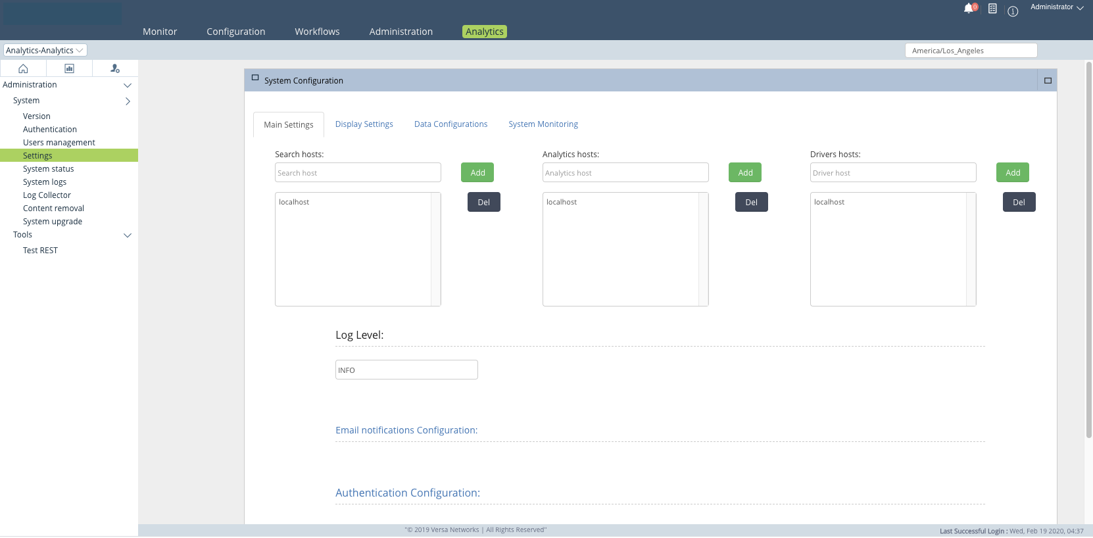Open the user admin sidebar icon
The image size is (1093, 538).
(x=115, y=68)
